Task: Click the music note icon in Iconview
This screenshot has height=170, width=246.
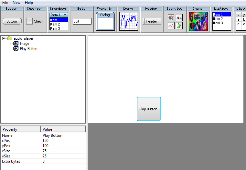Action: point(179,26)
